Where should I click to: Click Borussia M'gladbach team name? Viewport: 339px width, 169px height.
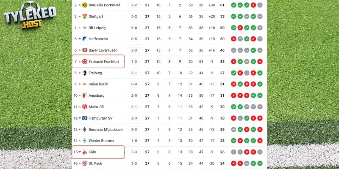pos(105,129)
